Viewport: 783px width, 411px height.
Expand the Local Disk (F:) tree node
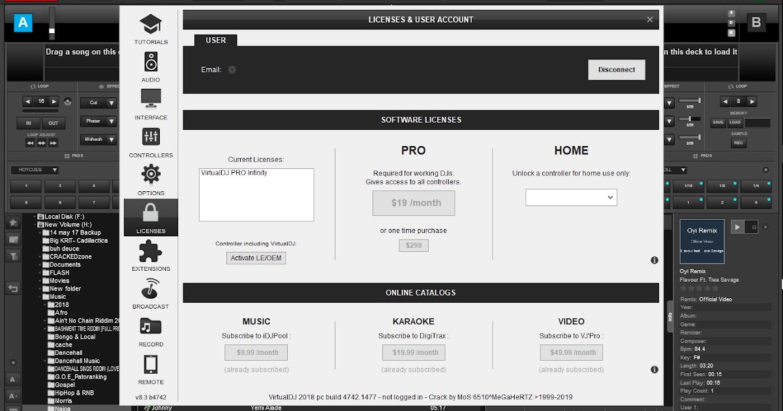35,217
